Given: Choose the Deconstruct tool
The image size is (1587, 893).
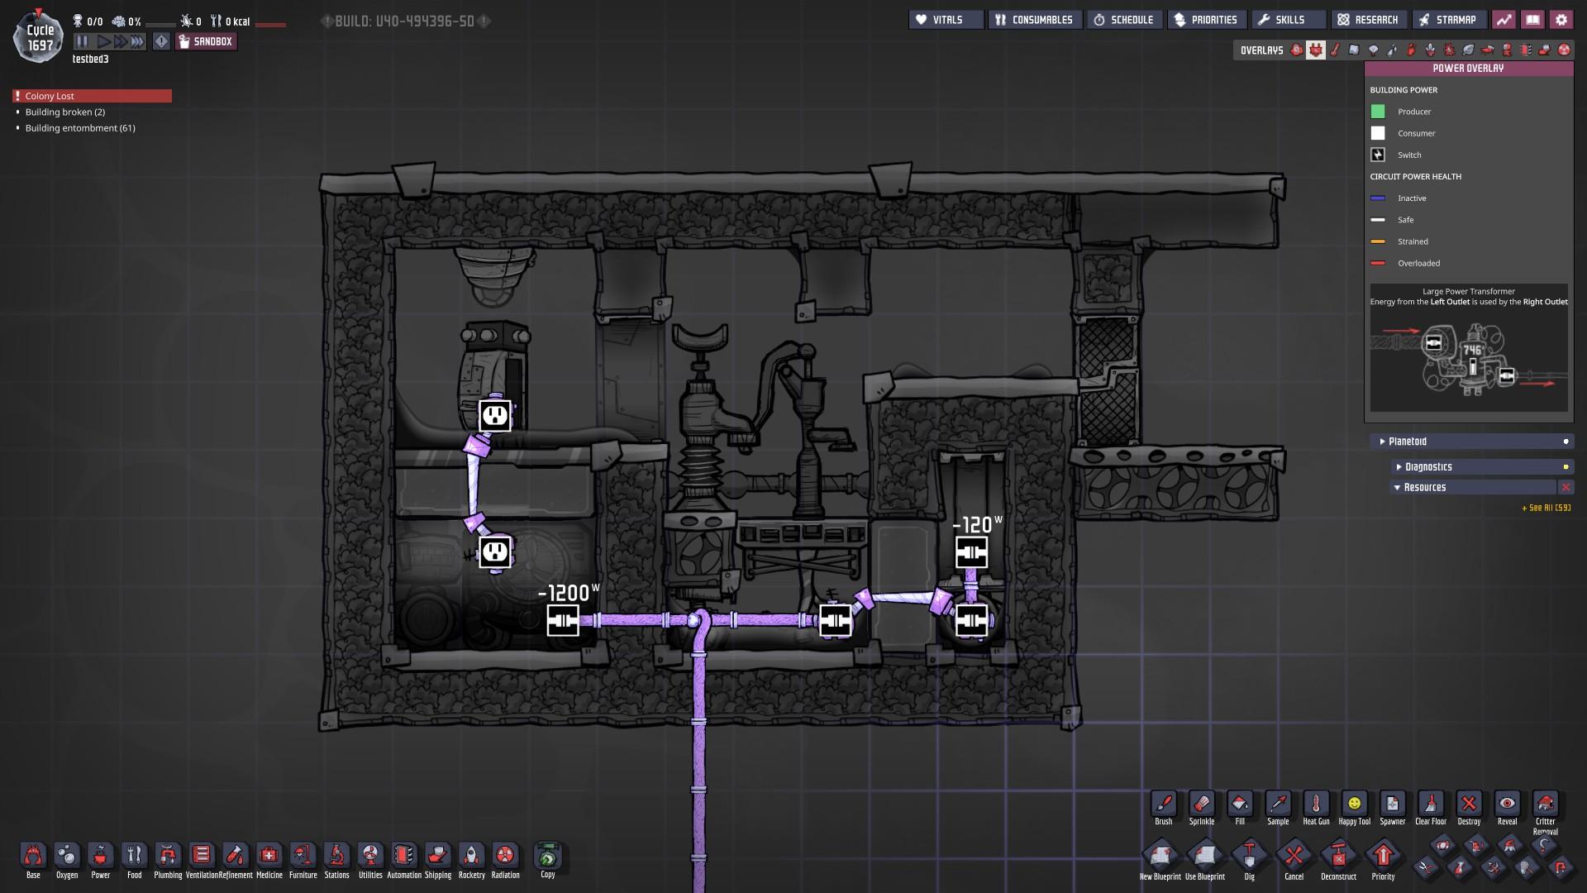Looking at the screenshot, I should point(1338,858).
